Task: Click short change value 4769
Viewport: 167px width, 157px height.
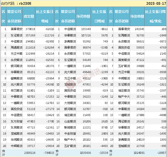Action: coord(163,47)
